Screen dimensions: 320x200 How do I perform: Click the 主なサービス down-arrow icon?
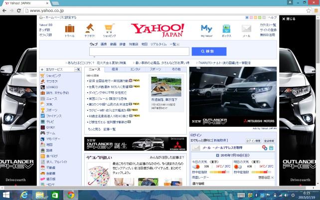tap(42, 69)
